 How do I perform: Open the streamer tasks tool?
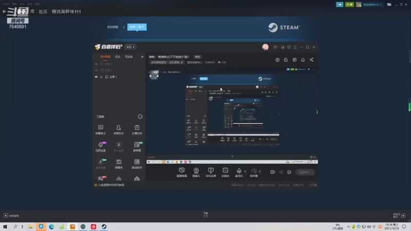click(137, 129)
